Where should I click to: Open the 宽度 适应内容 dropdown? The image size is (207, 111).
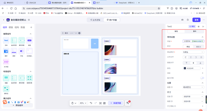[193, 96]
